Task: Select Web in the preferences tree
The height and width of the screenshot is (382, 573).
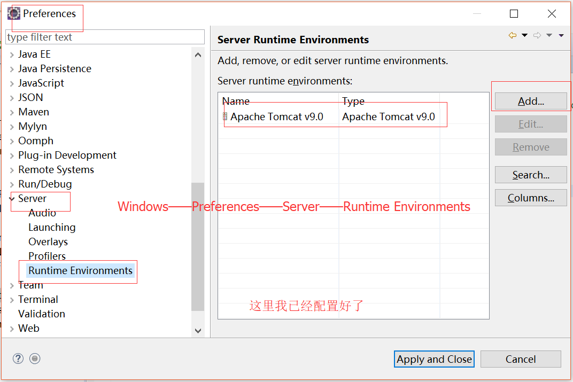Action: 29,329
